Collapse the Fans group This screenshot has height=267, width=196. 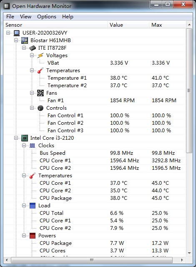[32, 93]
